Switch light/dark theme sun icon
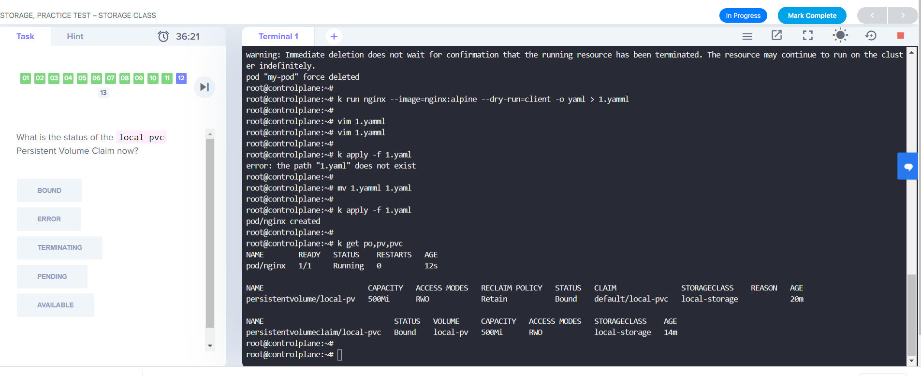The height and width of the screenshot is (376, 921). coord(840,35)
